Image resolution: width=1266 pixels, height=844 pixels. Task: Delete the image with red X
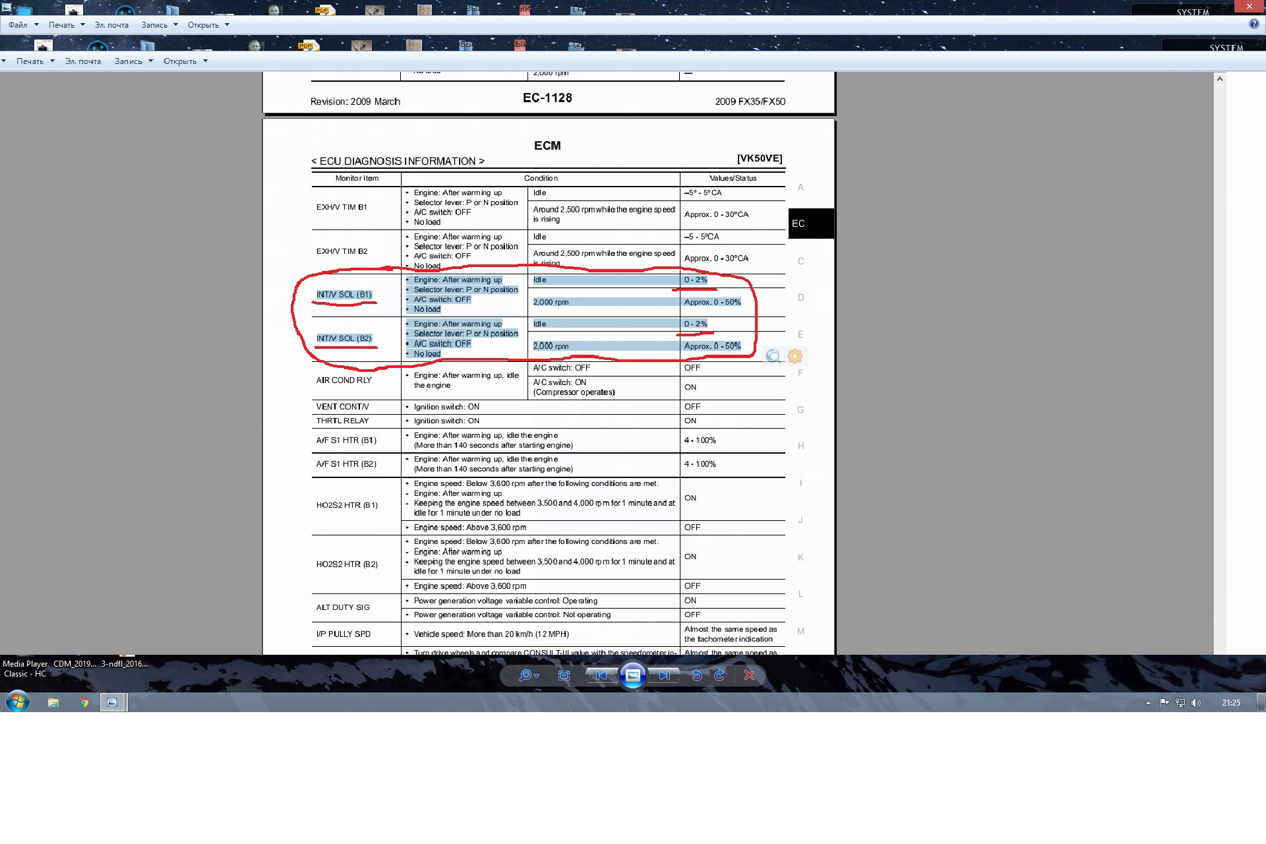click(x=749, y=675)
